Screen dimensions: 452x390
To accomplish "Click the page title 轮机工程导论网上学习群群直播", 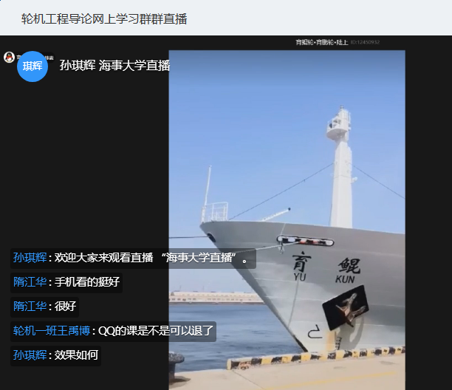I will coord(104,19).
